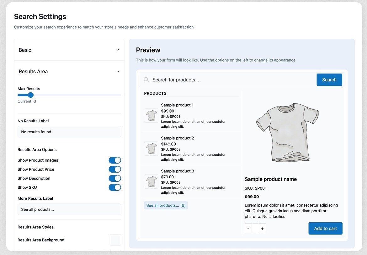Open the See all products link
The image size is (367, 255).
coord(166,205)
